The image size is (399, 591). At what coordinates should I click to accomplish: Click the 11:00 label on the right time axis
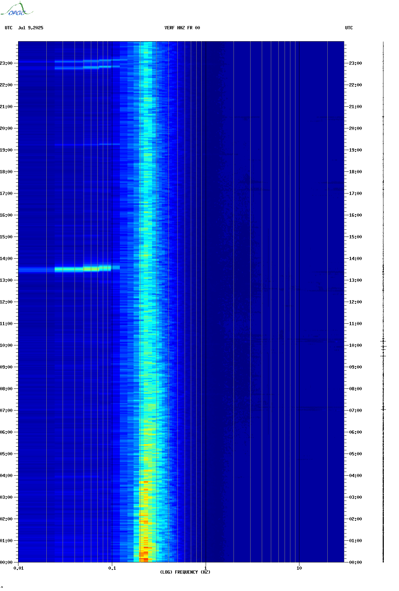point(356,324)
